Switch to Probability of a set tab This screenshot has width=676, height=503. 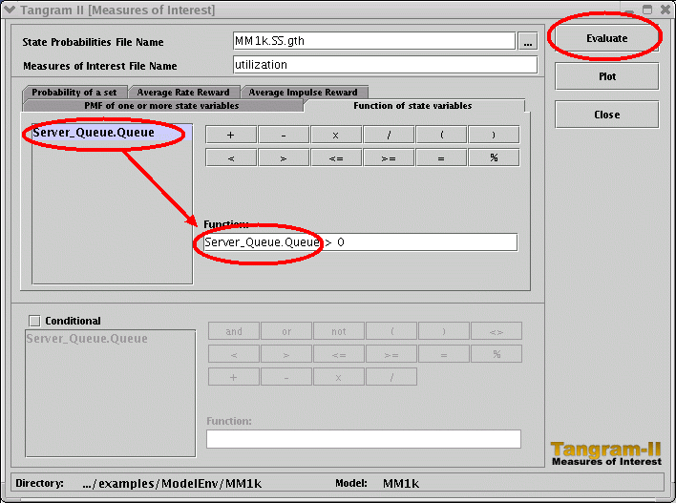point(74,93)
